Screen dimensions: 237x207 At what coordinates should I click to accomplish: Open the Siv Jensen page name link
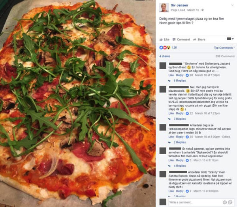tap(179, 5)
